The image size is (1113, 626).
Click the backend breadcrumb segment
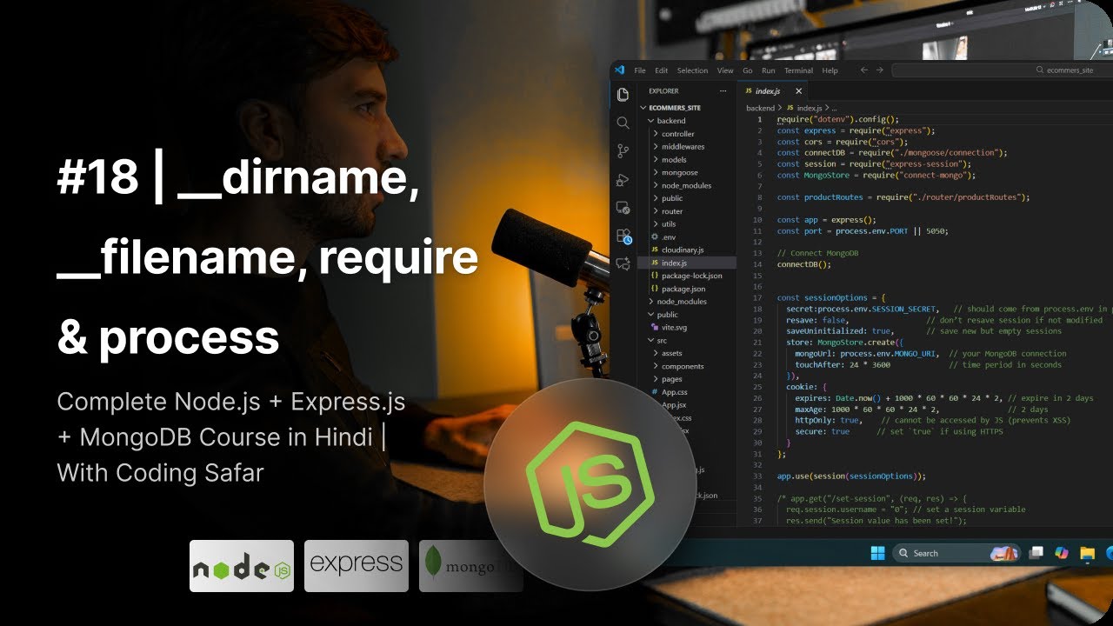(760, 108)
